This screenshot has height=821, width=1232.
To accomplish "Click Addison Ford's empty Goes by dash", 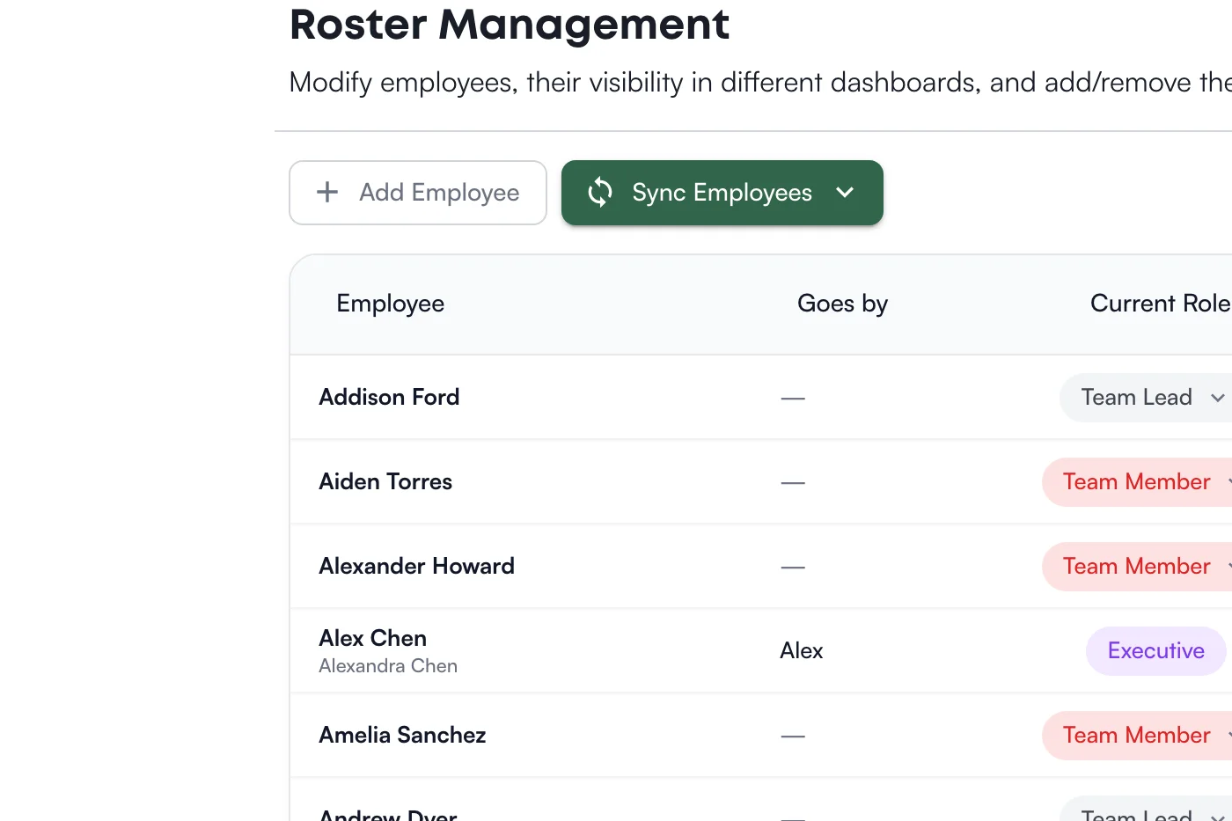I will (x=793, y=399).
